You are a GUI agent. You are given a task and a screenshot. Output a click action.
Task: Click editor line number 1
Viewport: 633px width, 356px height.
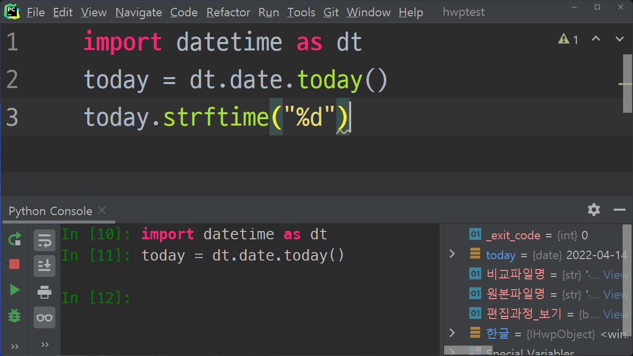pyautogui.click(x=12, y=42)
